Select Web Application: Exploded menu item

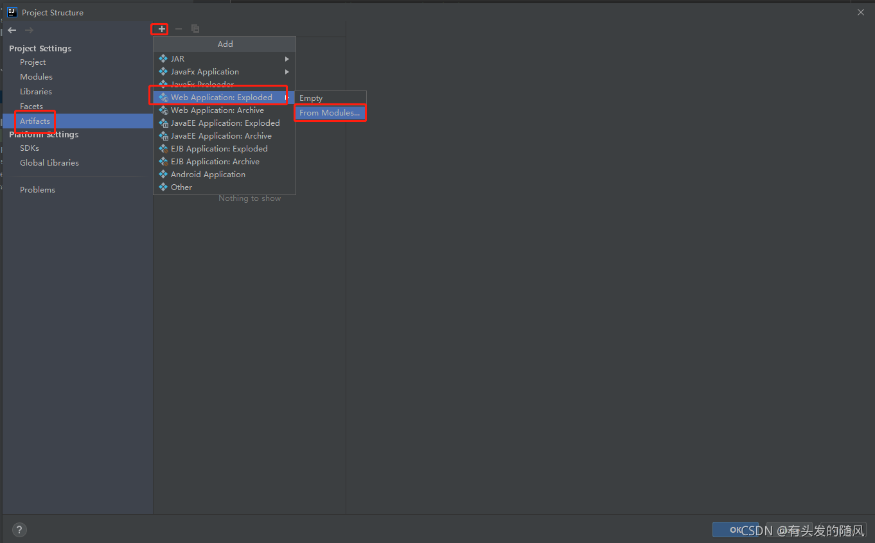coord(224,98)
